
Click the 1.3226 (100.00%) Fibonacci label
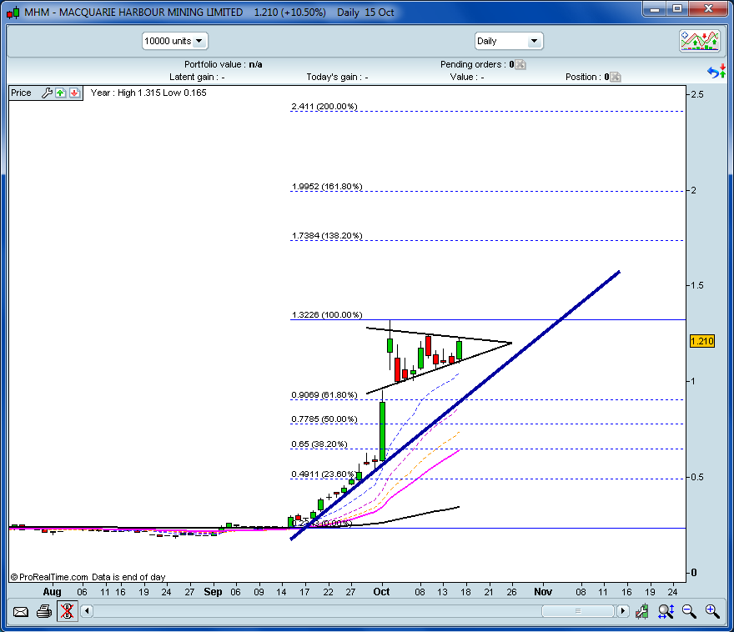coord(327,315)
